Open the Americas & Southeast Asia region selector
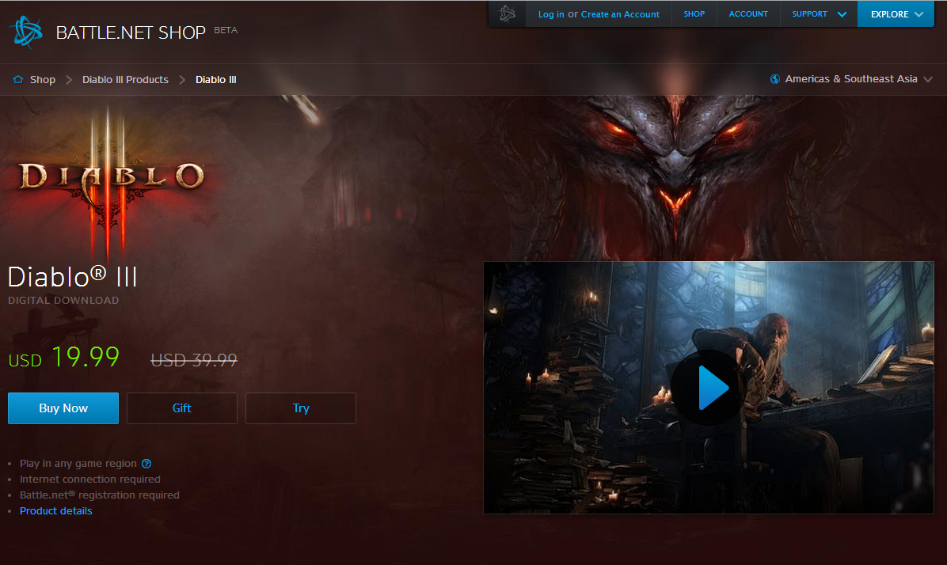Viewport: 947px width, 565px height. pos(851,79)
